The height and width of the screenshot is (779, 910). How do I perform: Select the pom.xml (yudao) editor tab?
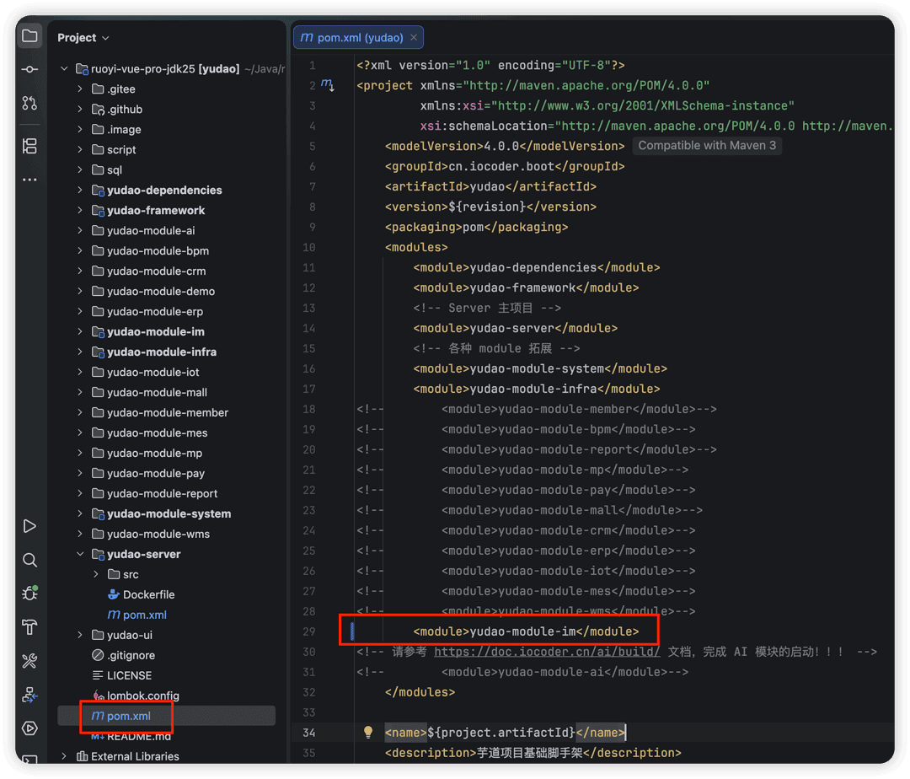351,38
